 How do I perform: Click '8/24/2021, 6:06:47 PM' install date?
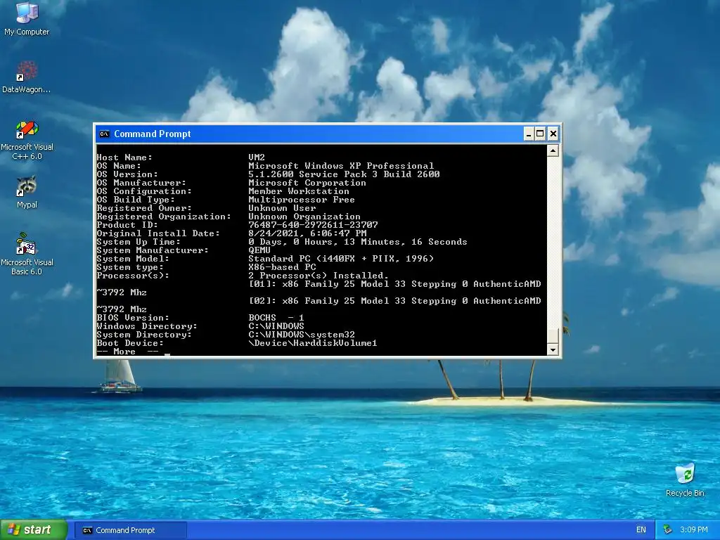click(307, 233)
